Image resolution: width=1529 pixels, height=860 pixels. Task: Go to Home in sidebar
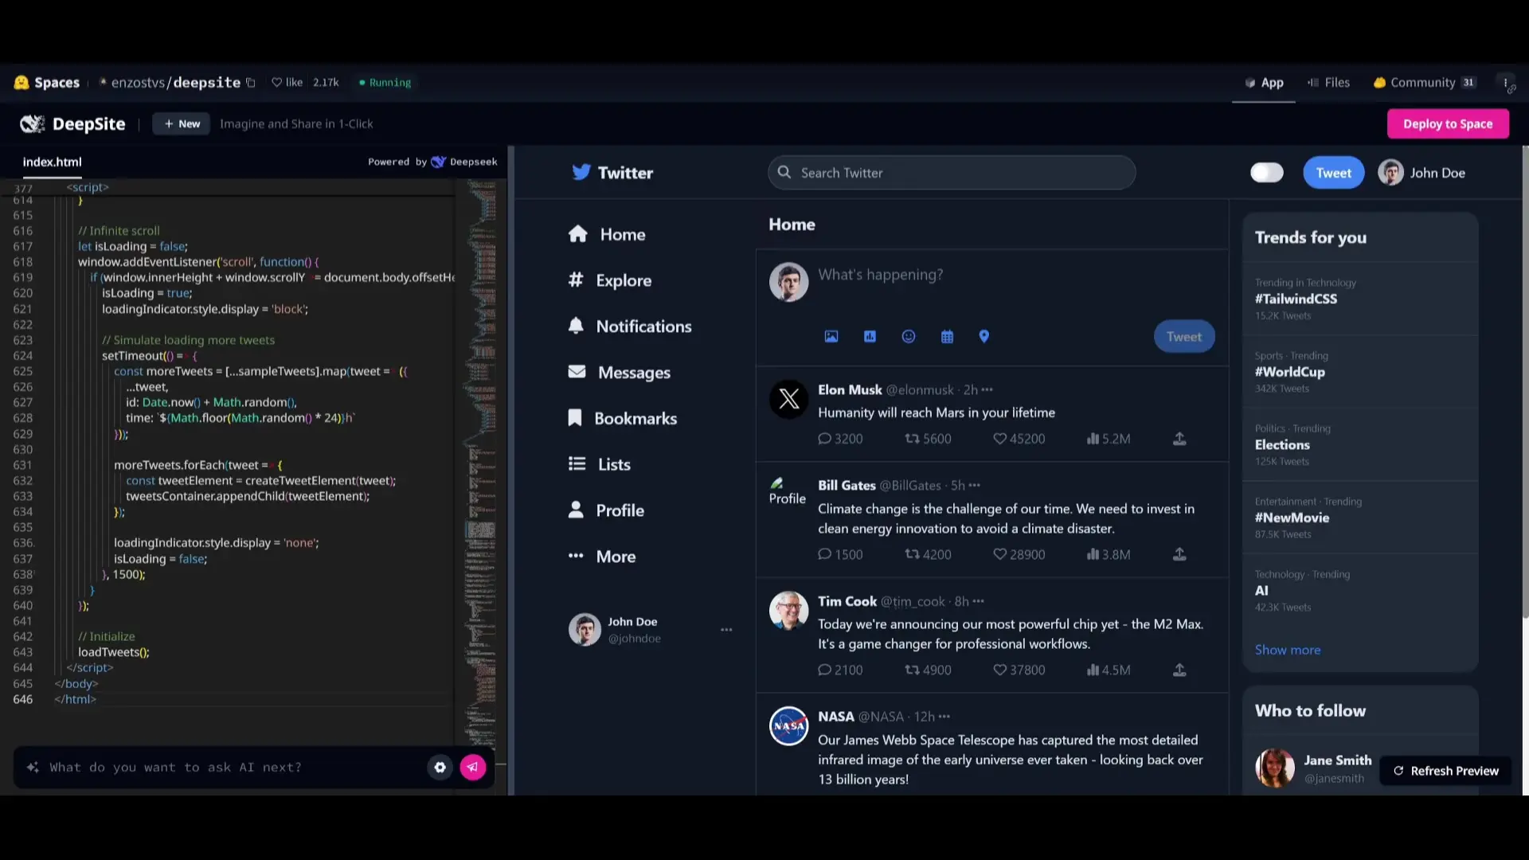pos(607,235)
